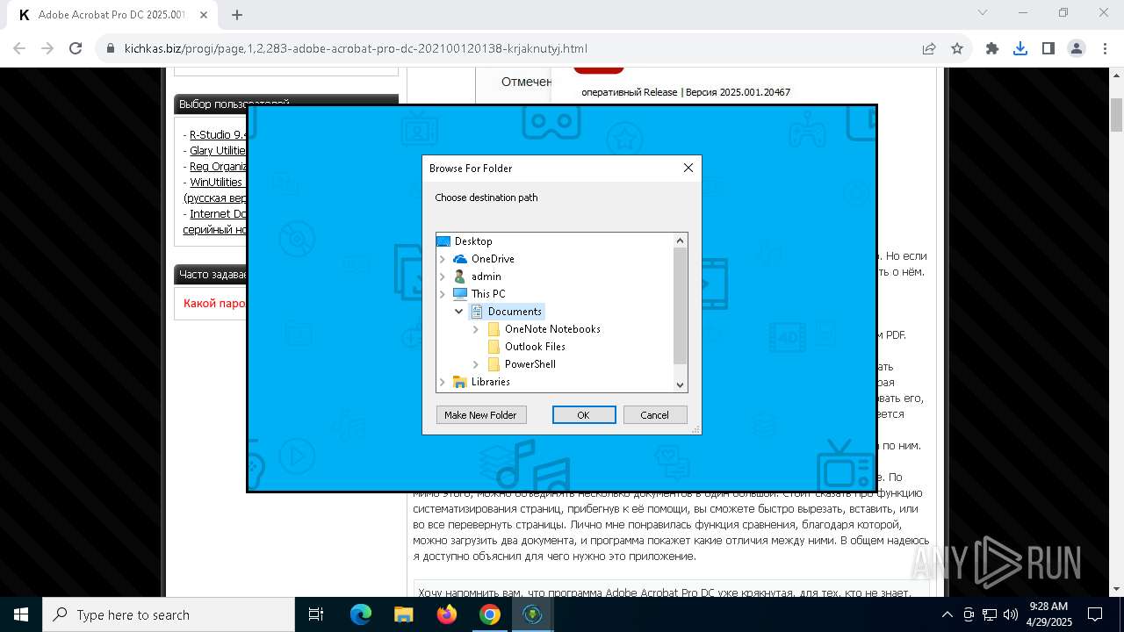Click the Desktop icon in tree
The height and width of the screenshot is (632, 1124).
443,241
